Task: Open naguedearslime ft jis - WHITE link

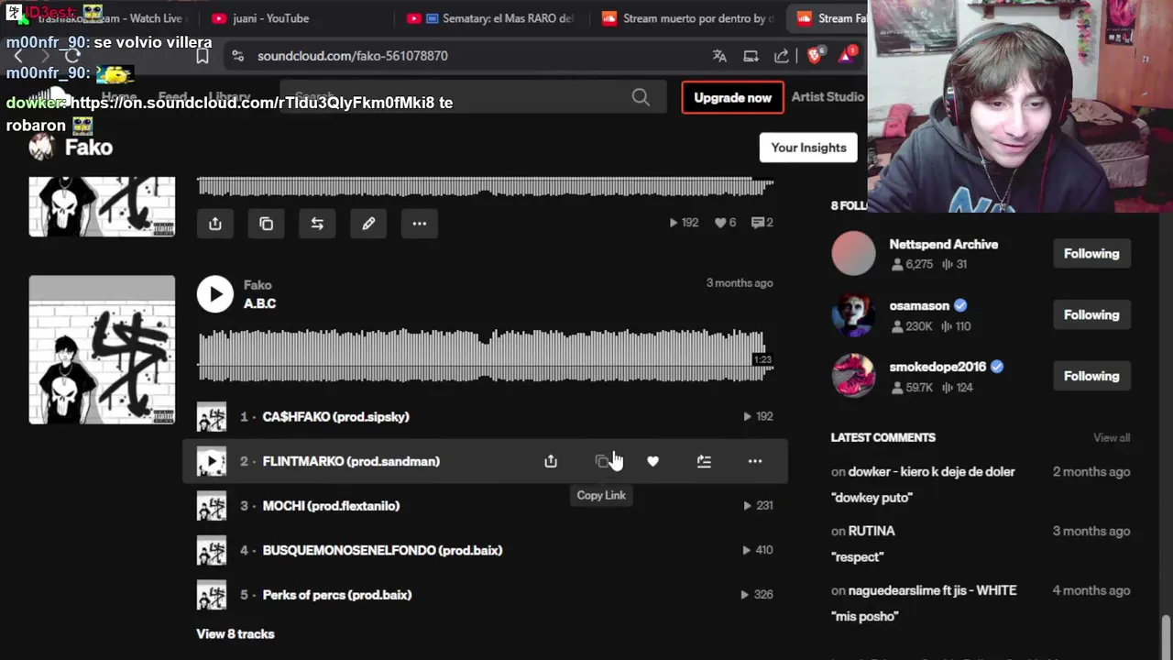Action: [x=932, y=591]
